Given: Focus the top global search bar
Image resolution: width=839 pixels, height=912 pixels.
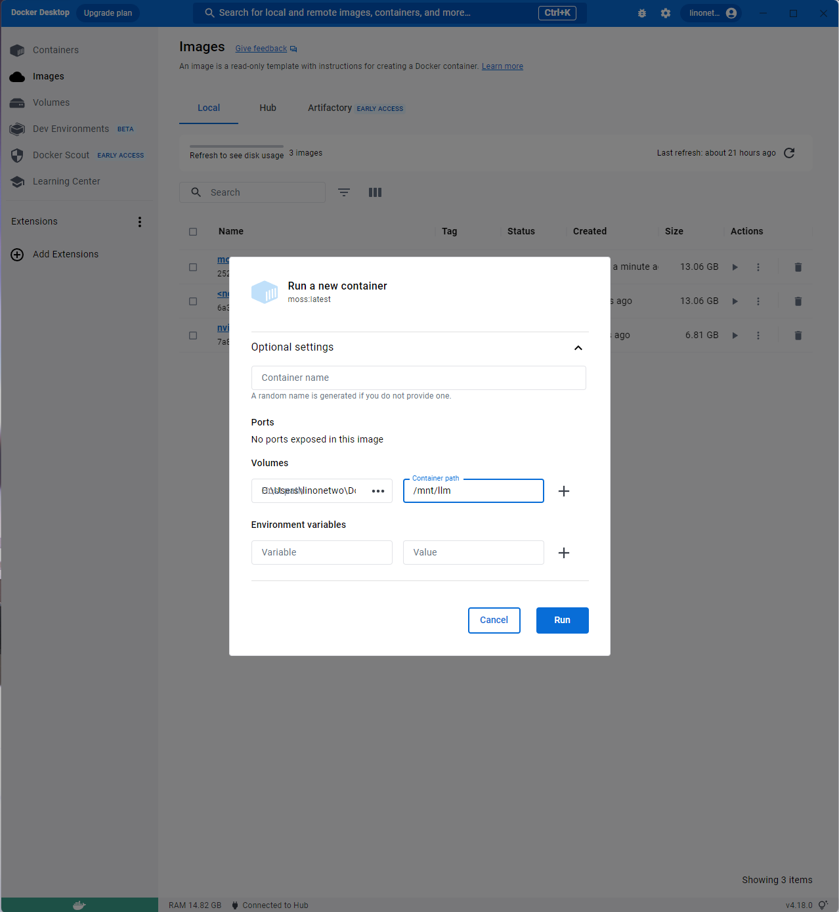Looking at the screenshot, I should 389,13.
